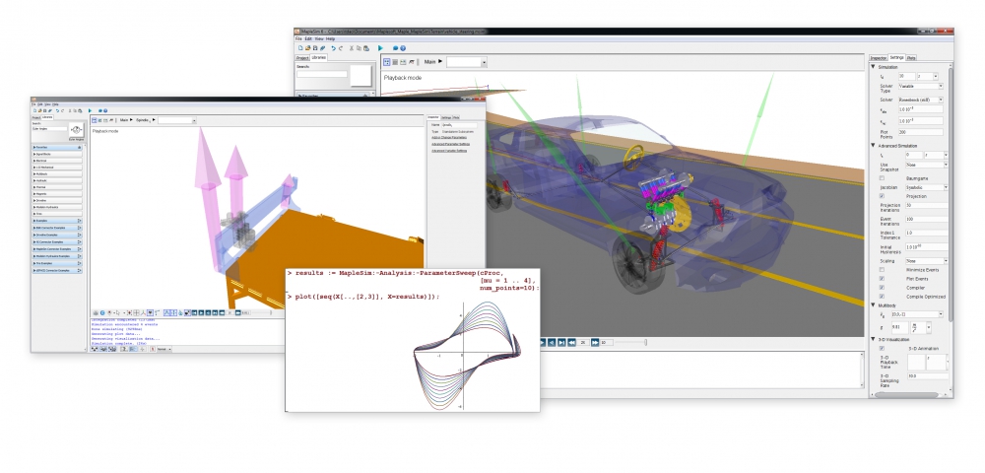985x473 pixels.
Task: Toggle the Compile Optimized checkbox
Action: coord(882,296)
